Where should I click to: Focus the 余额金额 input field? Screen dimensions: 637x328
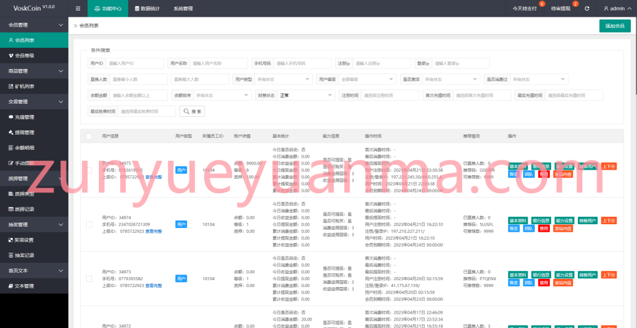pyautogui.click(x=139, y=96)
